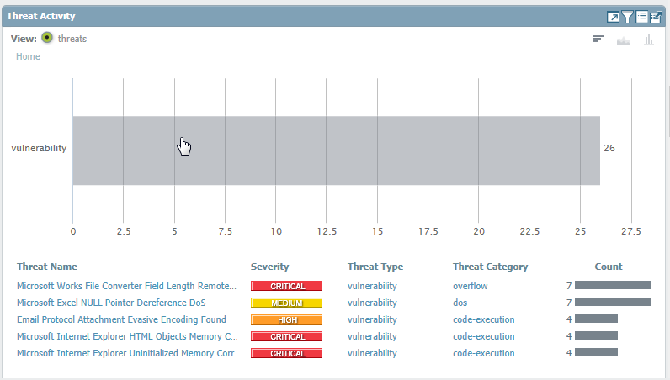The width and height of the screenshot is (670, 380).
Task: Click the export list icon with arrow
Action: (x=656, y=17)
